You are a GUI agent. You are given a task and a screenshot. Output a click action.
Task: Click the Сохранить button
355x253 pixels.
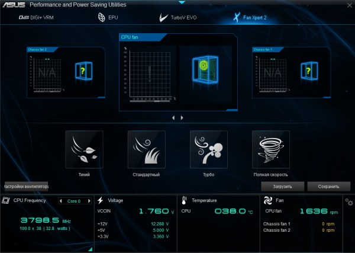tap(329, 187)
